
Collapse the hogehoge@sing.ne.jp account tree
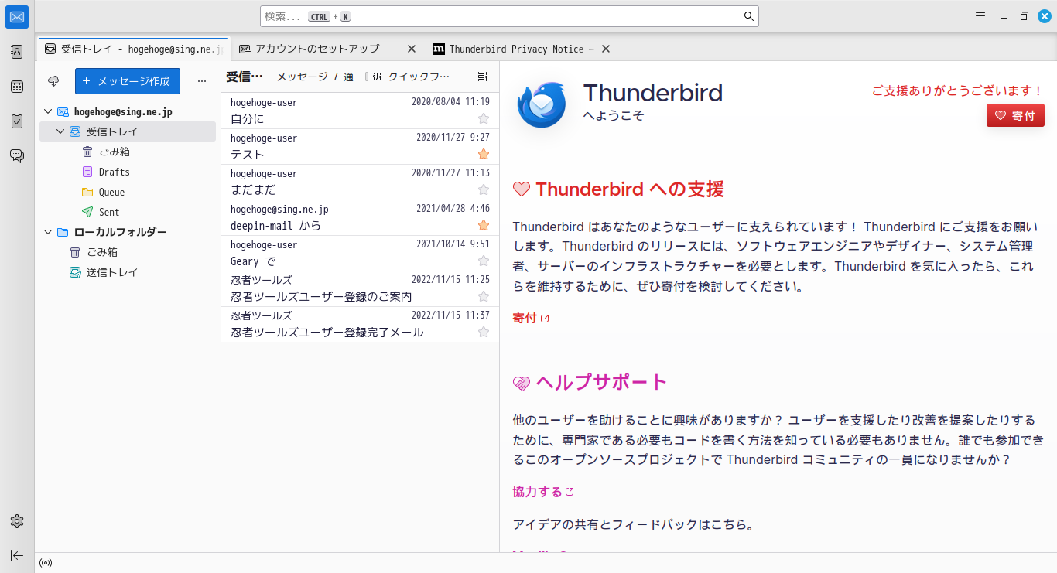tap(48, 112)
